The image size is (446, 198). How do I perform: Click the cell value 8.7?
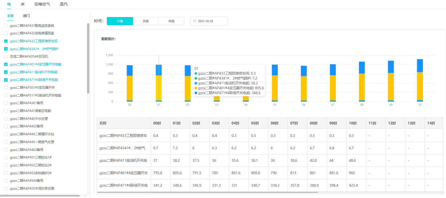pyautogui.click(x=156, y=148)
